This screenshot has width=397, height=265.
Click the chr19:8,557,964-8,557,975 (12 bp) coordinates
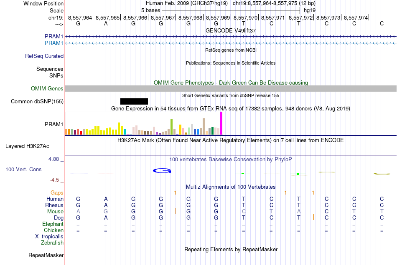(274, 3)
